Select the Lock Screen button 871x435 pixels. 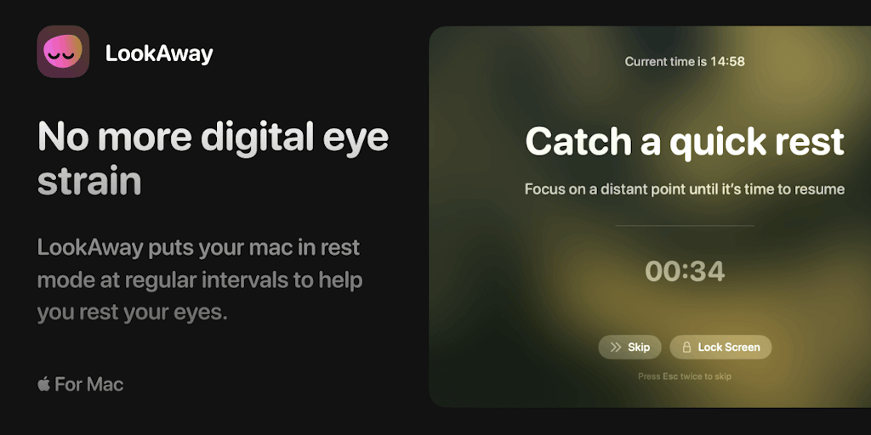coord(720,347)
